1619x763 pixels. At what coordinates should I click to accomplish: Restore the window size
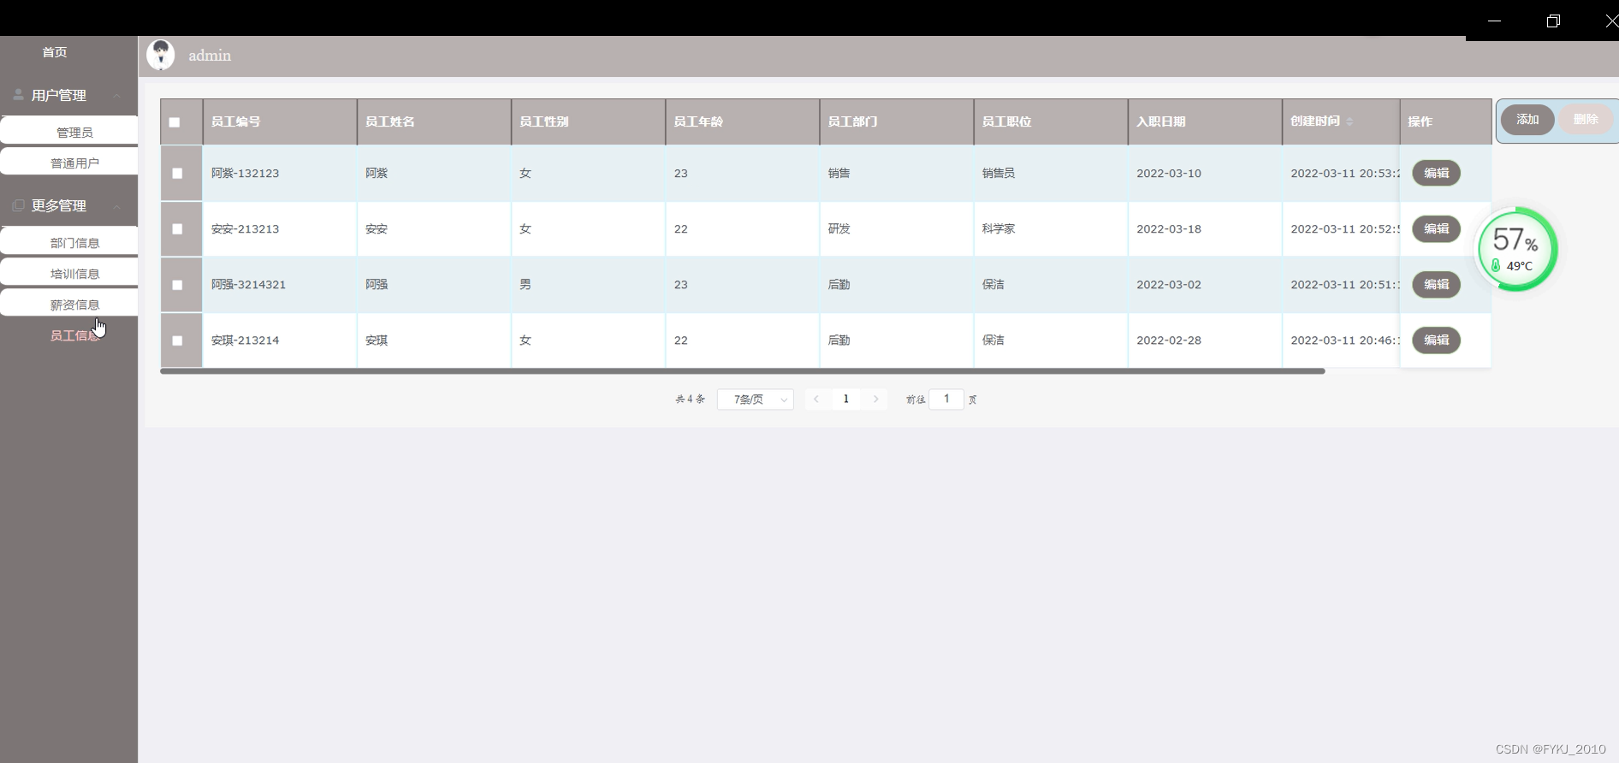tap(1553, 21)
